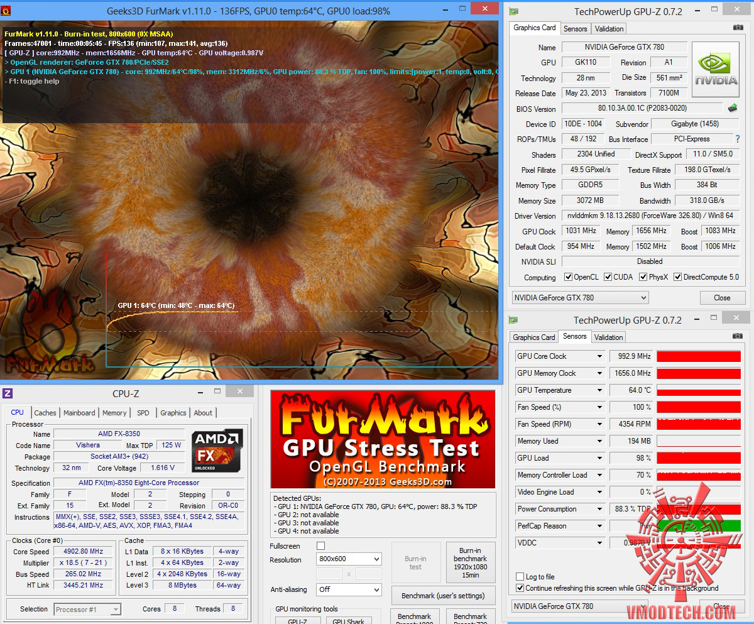This screenshot has height=624, width=754.
Task: Click the Fan Speed 4354 RPM reading
Action: click(x=631, y=424)
